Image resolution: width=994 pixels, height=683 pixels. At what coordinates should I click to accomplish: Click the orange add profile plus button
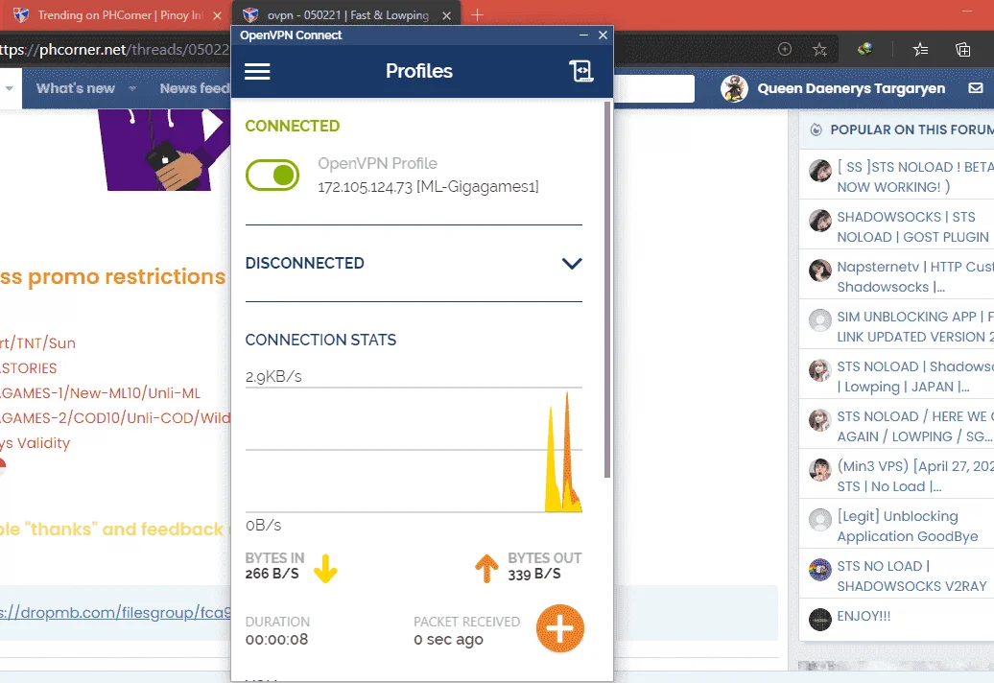[559, 628]
